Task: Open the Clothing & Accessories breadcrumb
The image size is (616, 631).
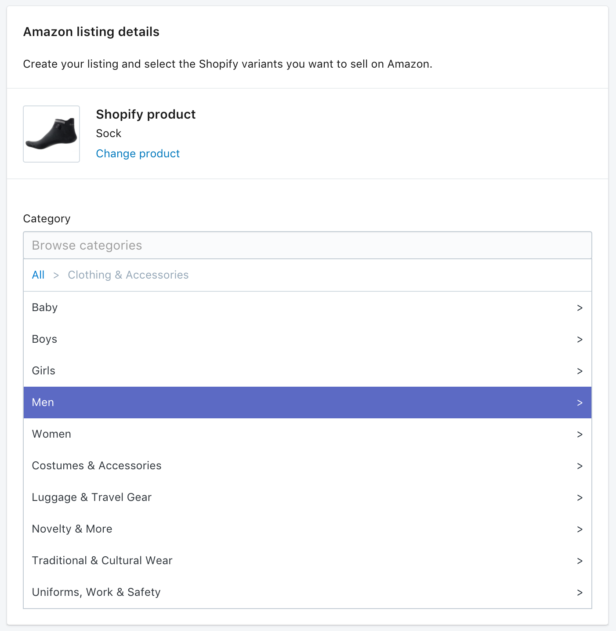Action: pyautogui.click(x=128, y=275)
